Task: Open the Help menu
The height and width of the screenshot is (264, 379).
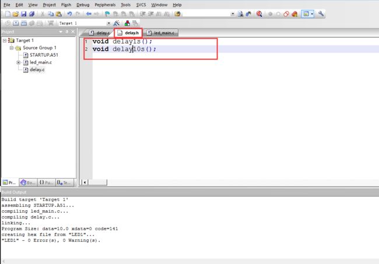Action: pos(177,5)
